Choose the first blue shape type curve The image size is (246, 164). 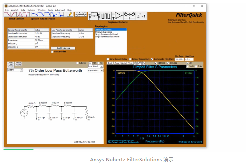(35, 14)
